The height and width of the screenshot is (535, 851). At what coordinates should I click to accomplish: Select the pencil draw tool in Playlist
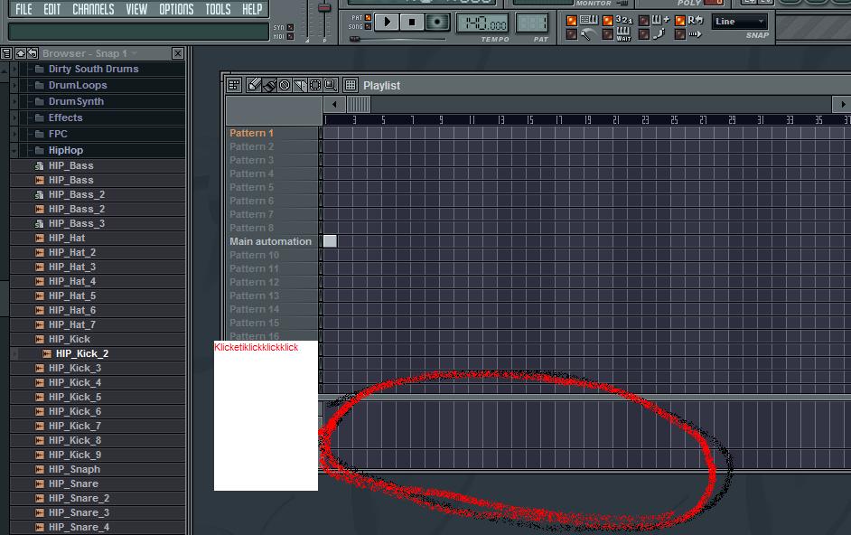click(x=254, y=85)
